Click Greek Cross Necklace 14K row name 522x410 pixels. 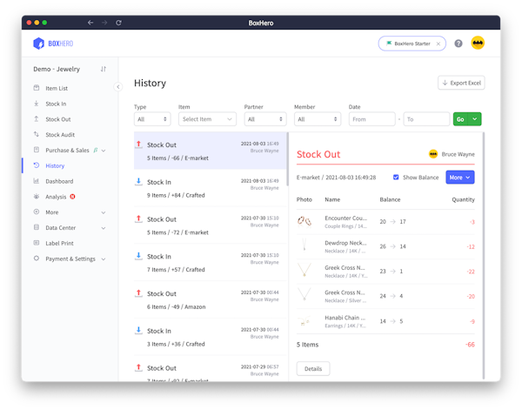point(345,268)
